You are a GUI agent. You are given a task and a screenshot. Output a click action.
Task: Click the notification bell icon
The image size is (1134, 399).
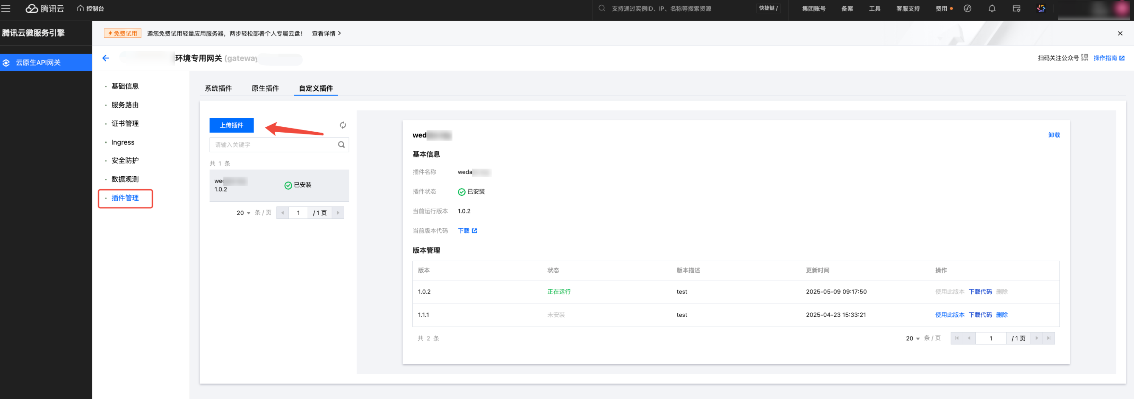click(x=992, y=8)
